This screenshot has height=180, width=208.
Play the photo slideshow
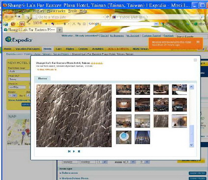click(x=74, y=151)
